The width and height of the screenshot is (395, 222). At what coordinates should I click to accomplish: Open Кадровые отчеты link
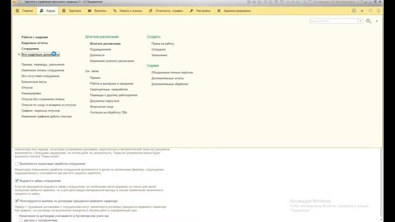(x=35, y=43)
